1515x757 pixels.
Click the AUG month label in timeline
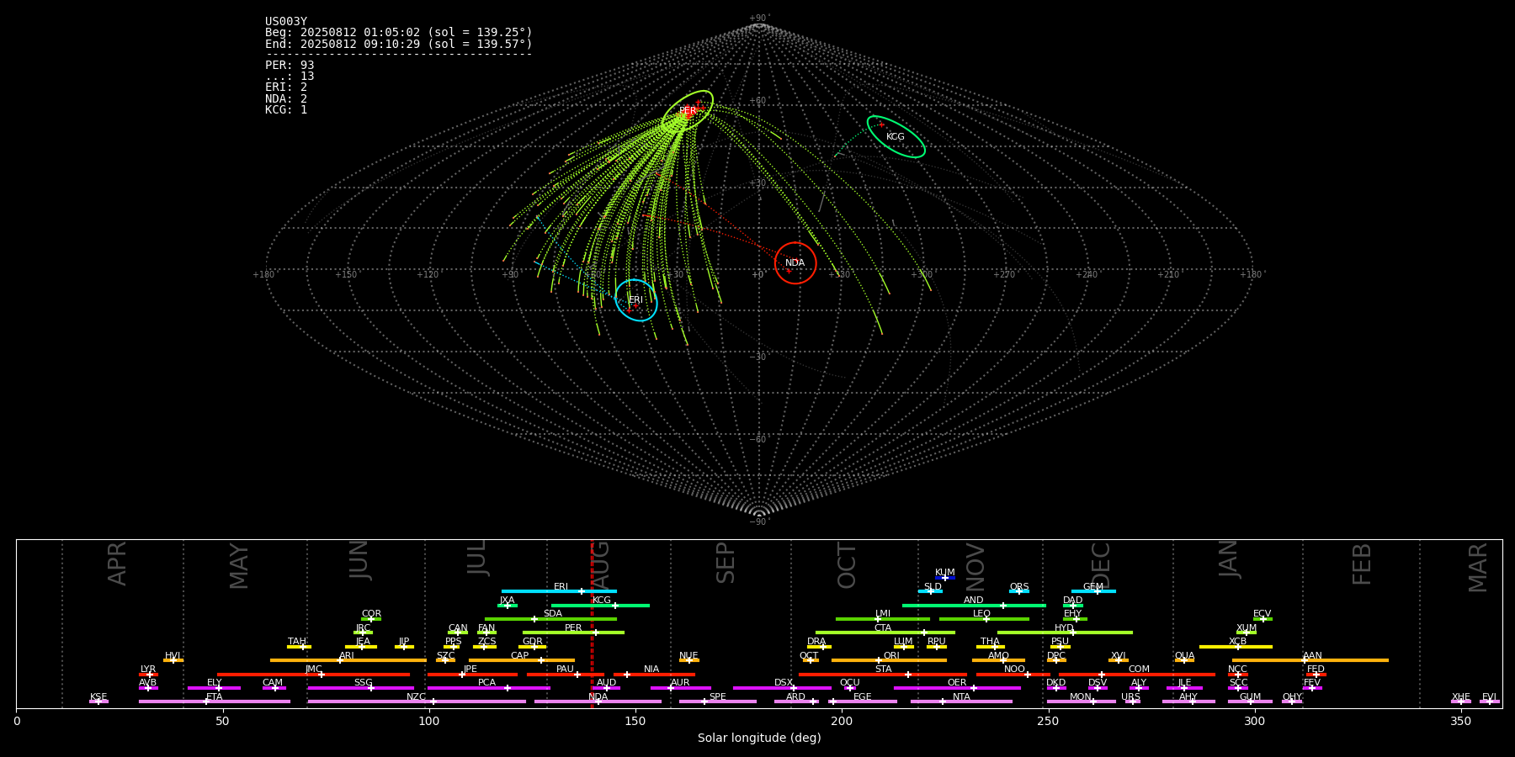[601, 564]
